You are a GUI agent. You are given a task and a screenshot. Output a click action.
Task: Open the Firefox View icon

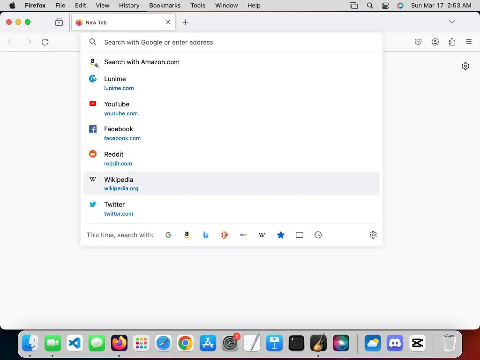(59, 22)
